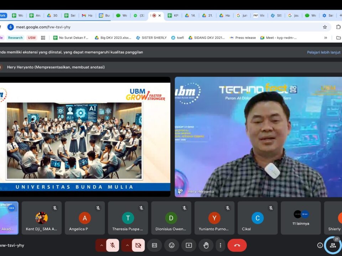Switch to the Google 'jur' tab
Image resolution: width=342 pixels, height=256 pixels.
[x=242, y=15]
